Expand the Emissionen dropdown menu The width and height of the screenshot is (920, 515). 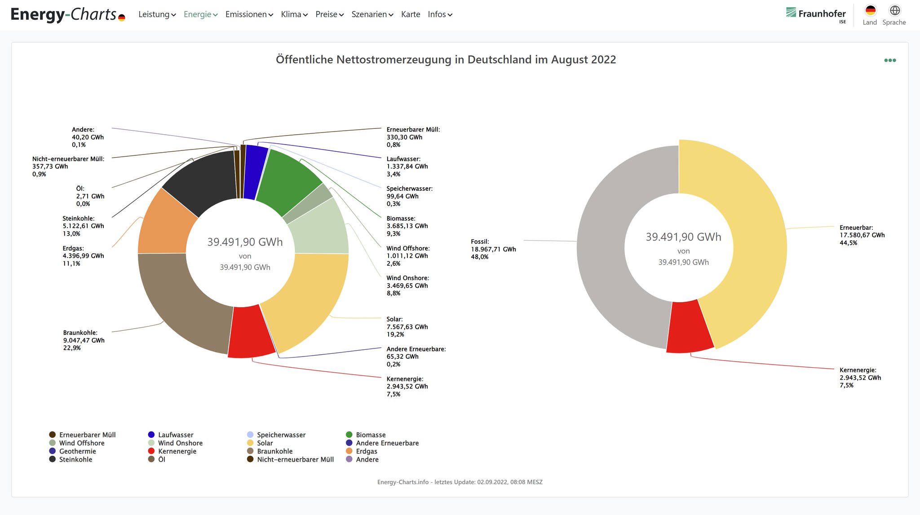click(249, 14)
